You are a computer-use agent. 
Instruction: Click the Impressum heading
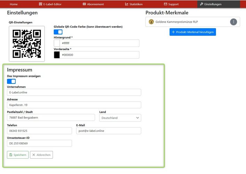pos(20,70)
